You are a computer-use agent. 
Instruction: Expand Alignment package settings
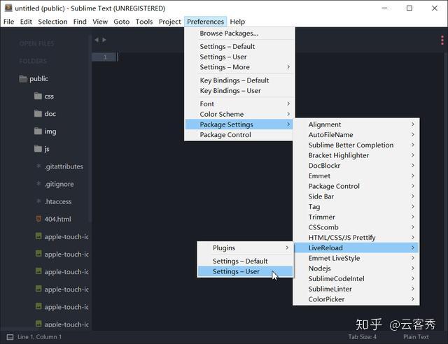pyautogui.click(x=356, y=124)
